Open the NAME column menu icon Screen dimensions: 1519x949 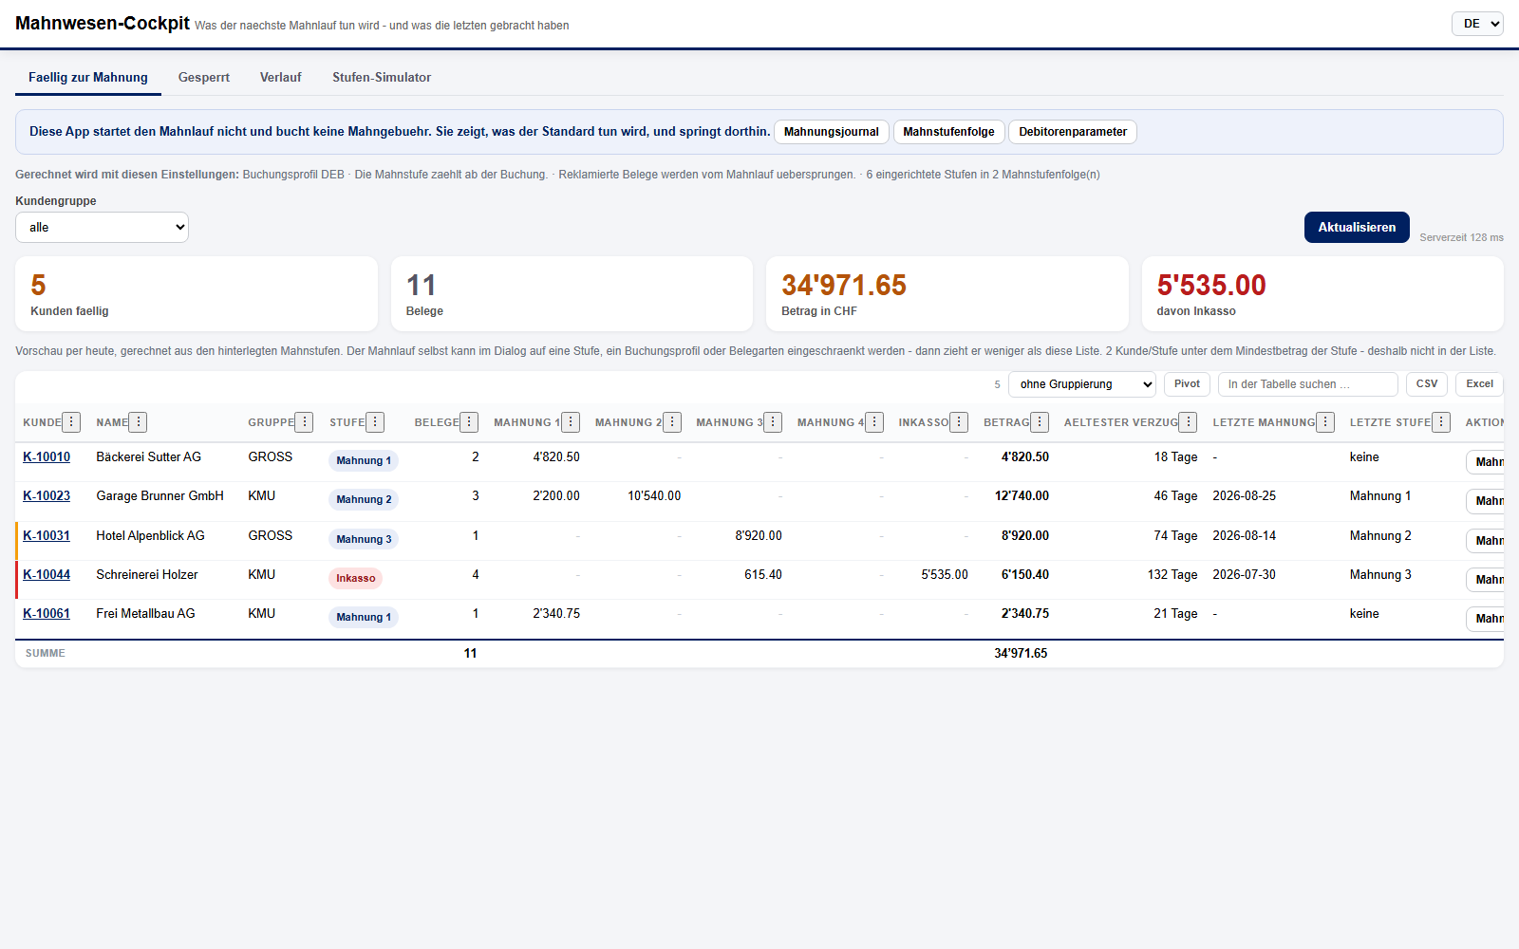[138, 422]
